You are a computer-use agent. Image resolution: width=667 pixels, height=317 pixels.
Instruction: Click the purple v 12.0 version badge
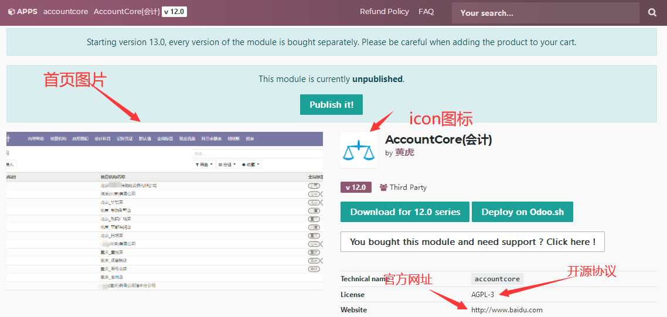point(356,188)
